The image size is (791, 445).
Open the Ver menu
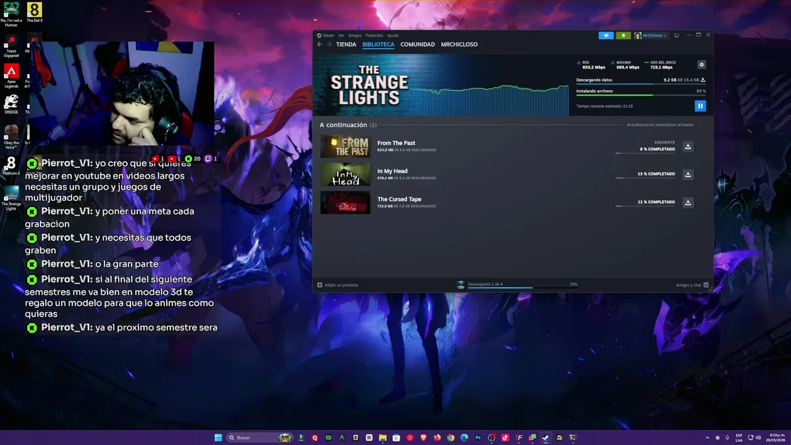341,35
